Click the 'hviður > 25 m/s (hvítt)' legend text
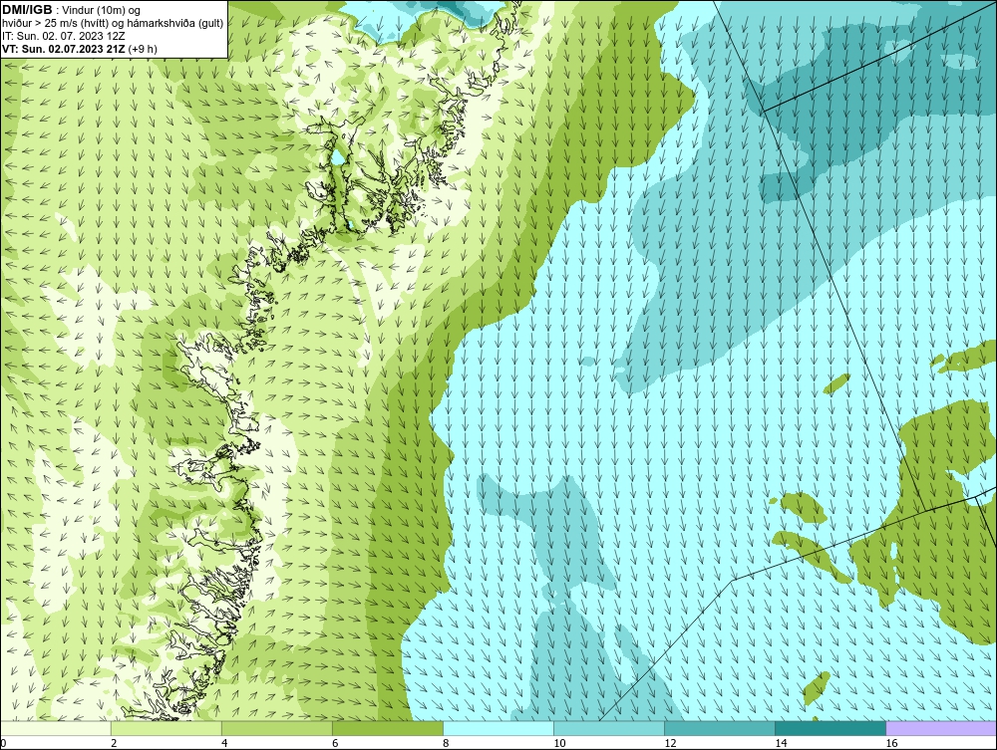The height and width of the screenshot is (750, 997). click(x=55, y=24)
